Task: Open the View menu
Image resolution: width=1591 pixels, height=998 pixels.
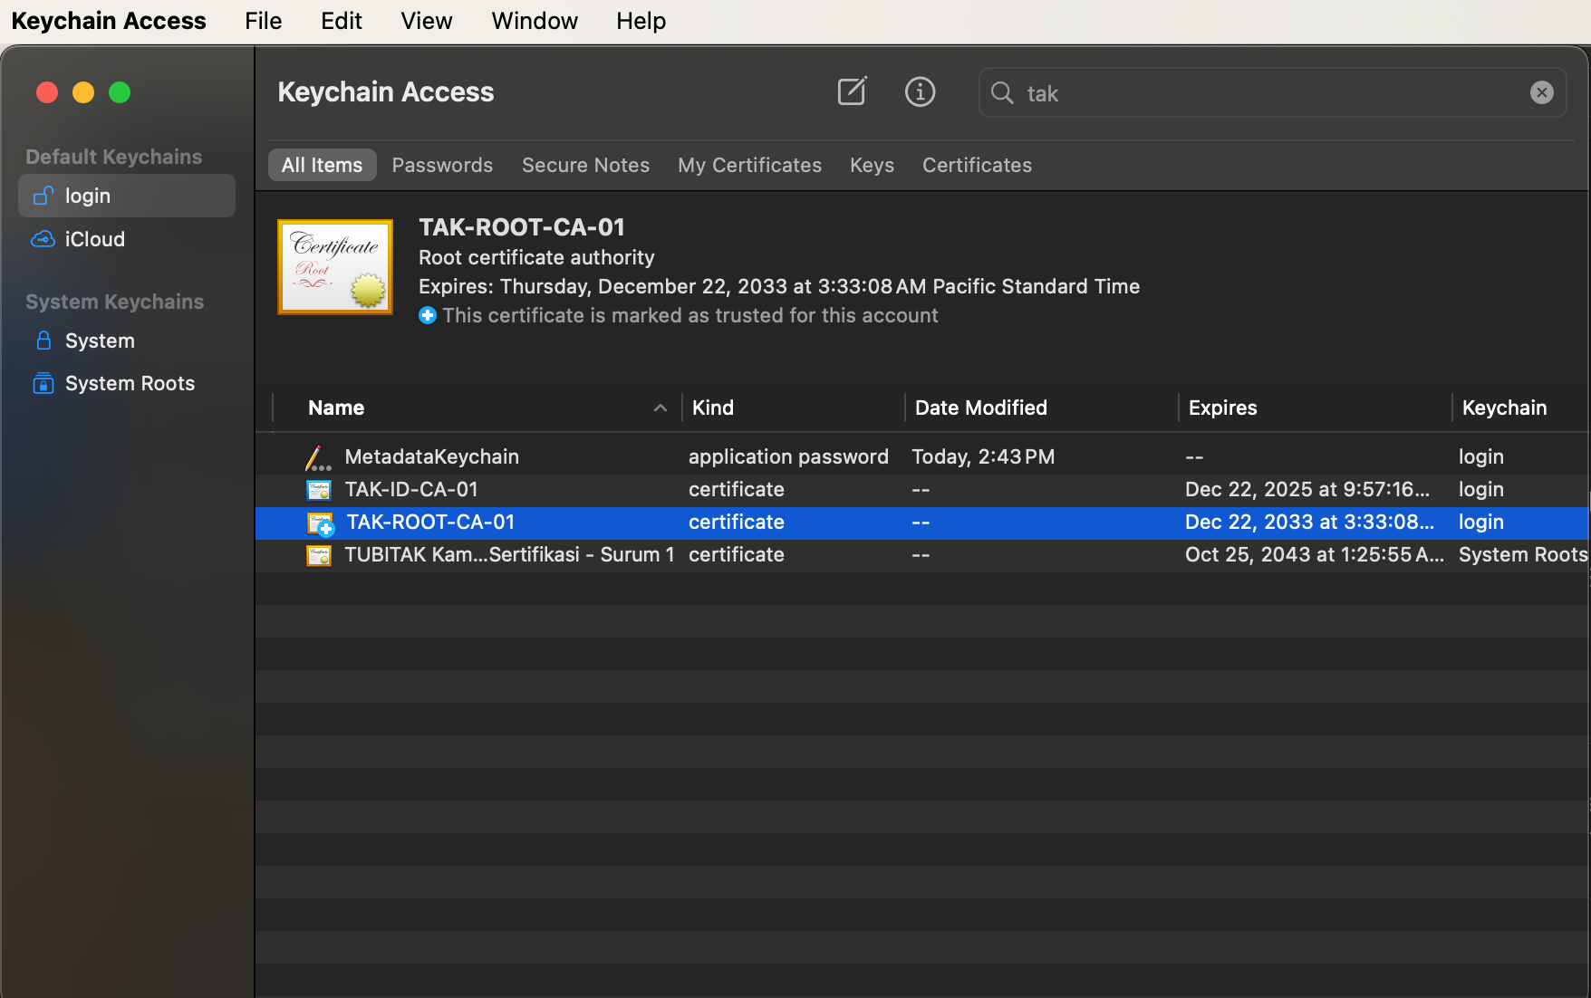Action: point(427,21)
